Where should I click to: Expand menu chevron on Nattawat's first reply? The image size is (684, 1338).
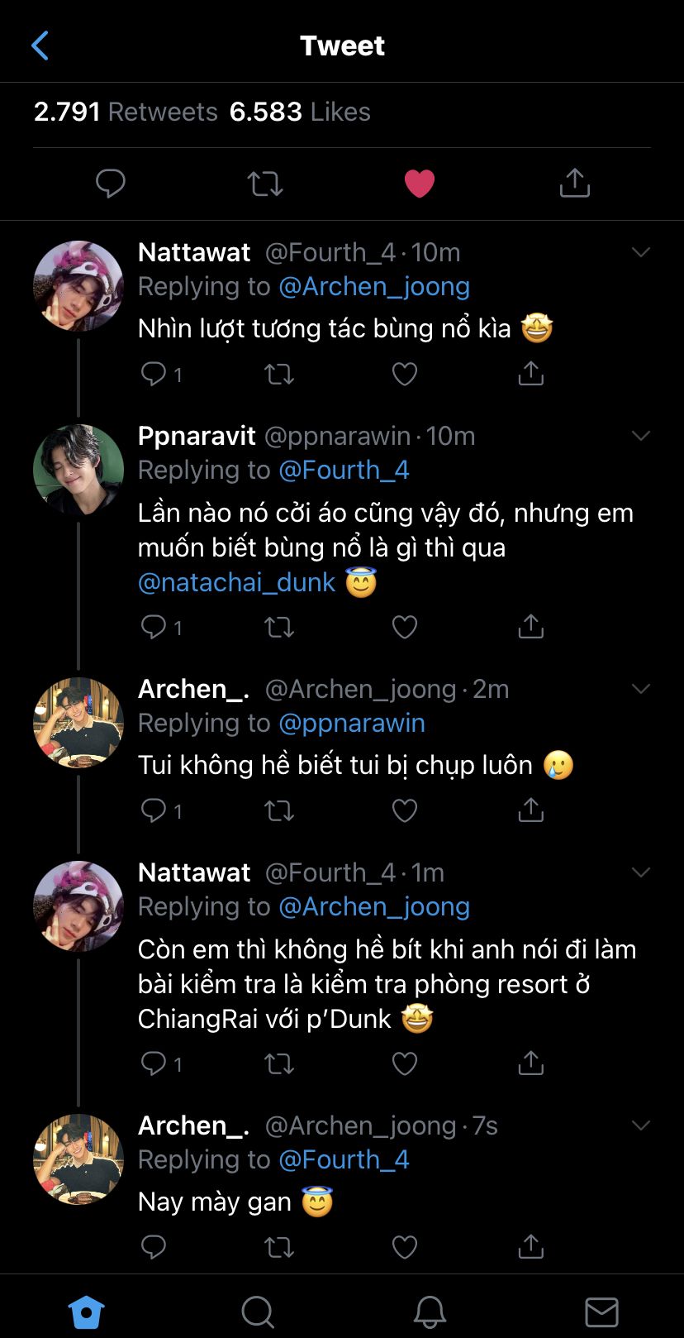pos(641,252)
